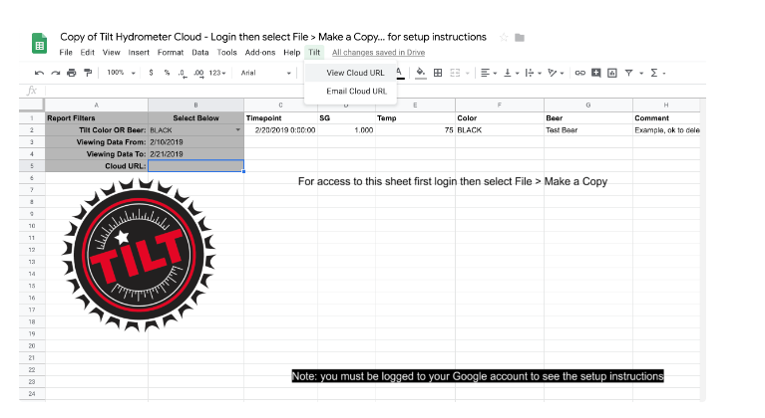Open the borders tool
Image resolution: width=765 pixels, height=418 pixels.
click(x=438, y=73)
